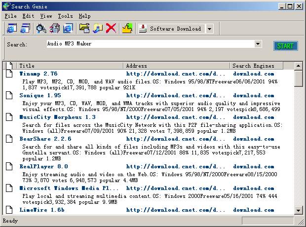Viewport: 306px width, 227px height.
Task: Click the window resize grip corner
Action: 301,222
